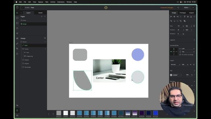Open the keyboard shortcuts icon at bottom left
This screenshot has height=119, width=211.
pos(17,115)
